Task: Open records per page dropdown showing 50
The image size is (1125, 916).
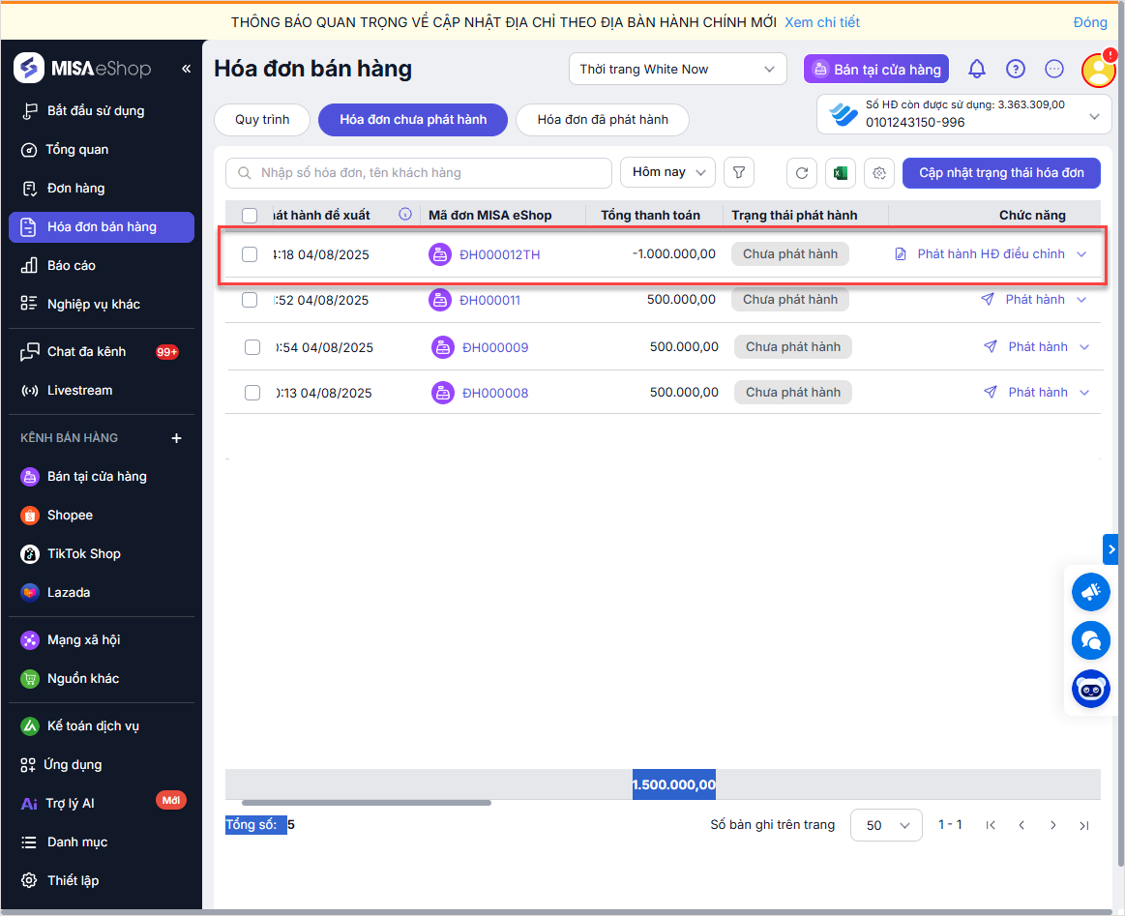Action: click(886, 826)
